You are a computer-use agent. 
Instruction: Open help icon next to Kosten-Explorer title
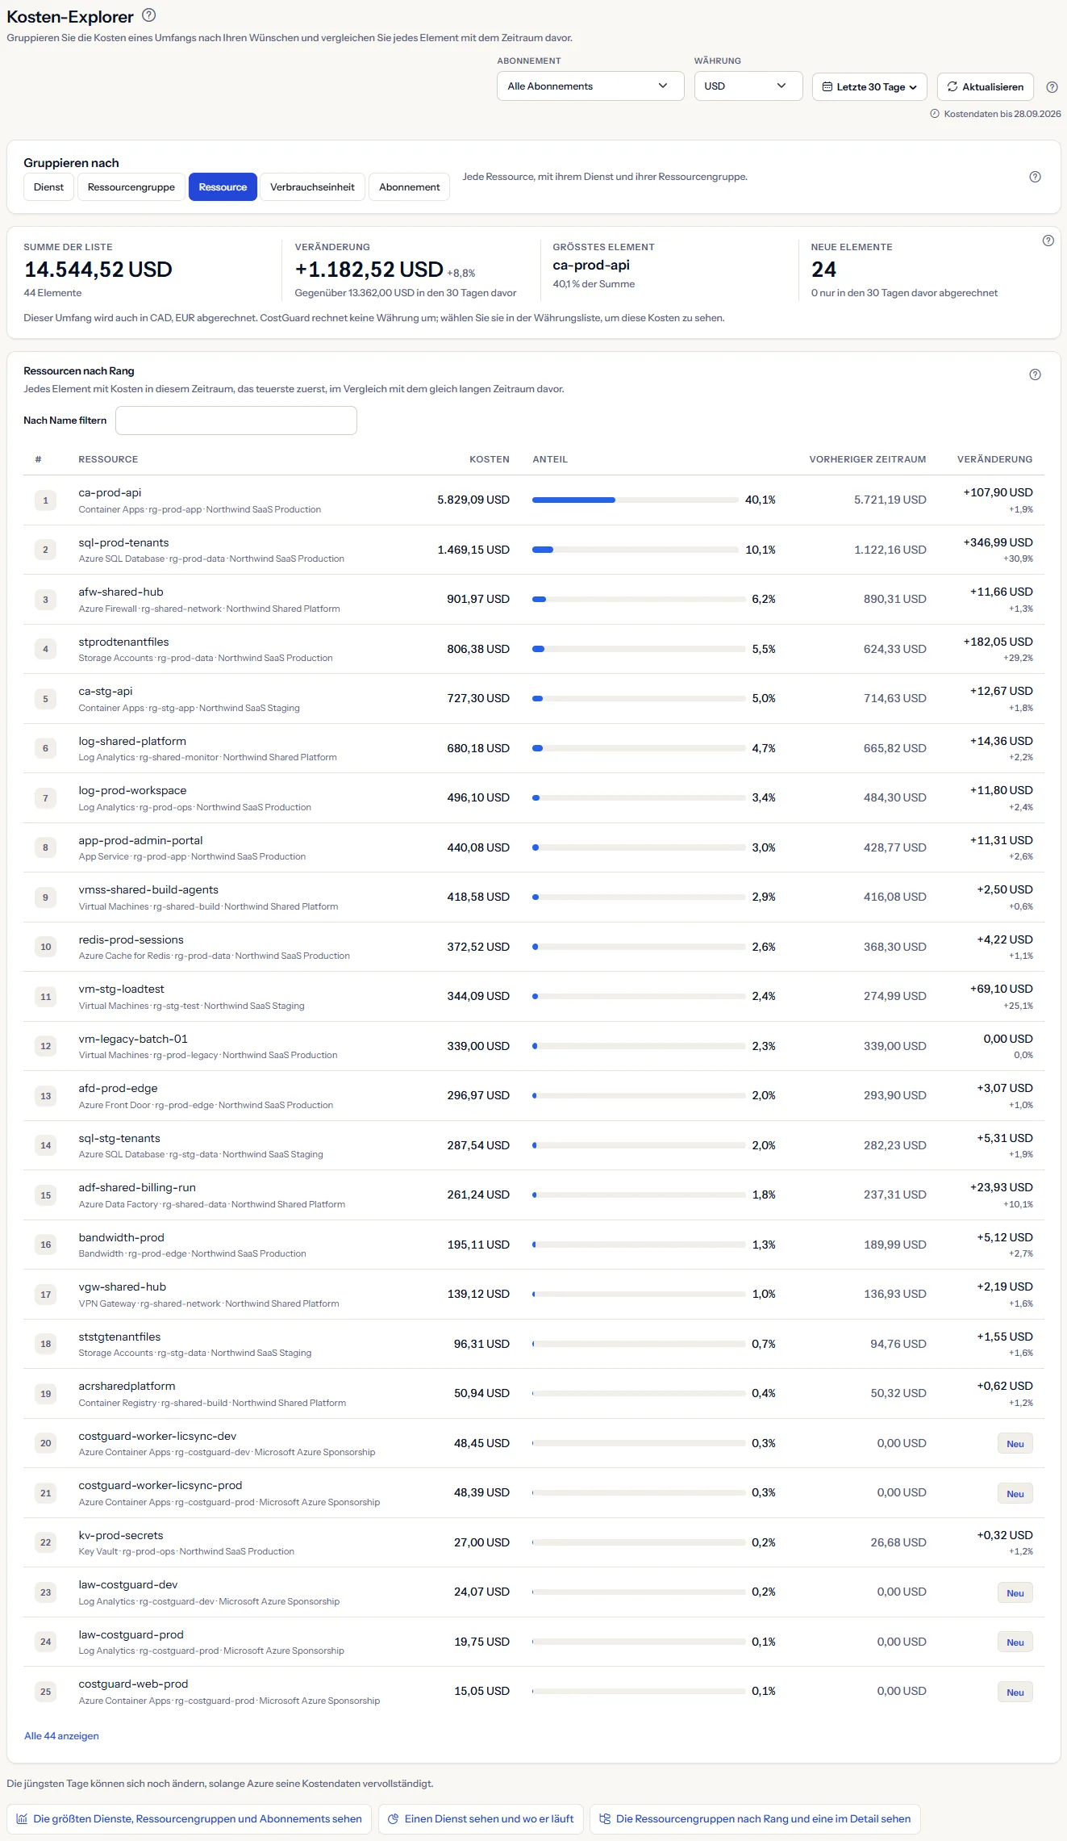(x=148, y=15)
